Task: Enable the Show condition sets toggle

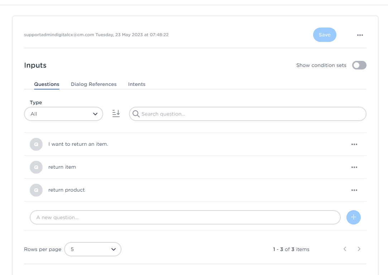Action: [359, 65]
